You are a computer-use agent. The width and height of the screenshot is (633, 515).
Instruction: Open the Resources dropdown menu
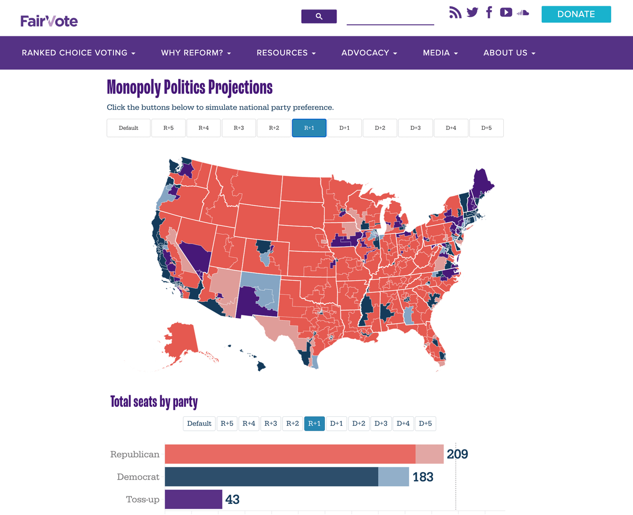pyautogui.click(x=286, y=53)
